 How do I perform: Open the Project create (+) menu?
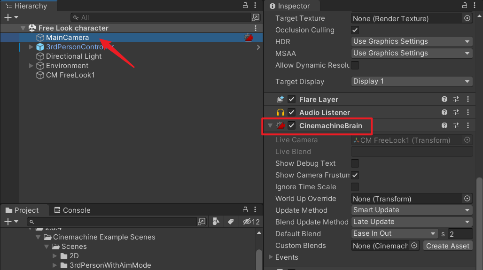tap(11, 222)
